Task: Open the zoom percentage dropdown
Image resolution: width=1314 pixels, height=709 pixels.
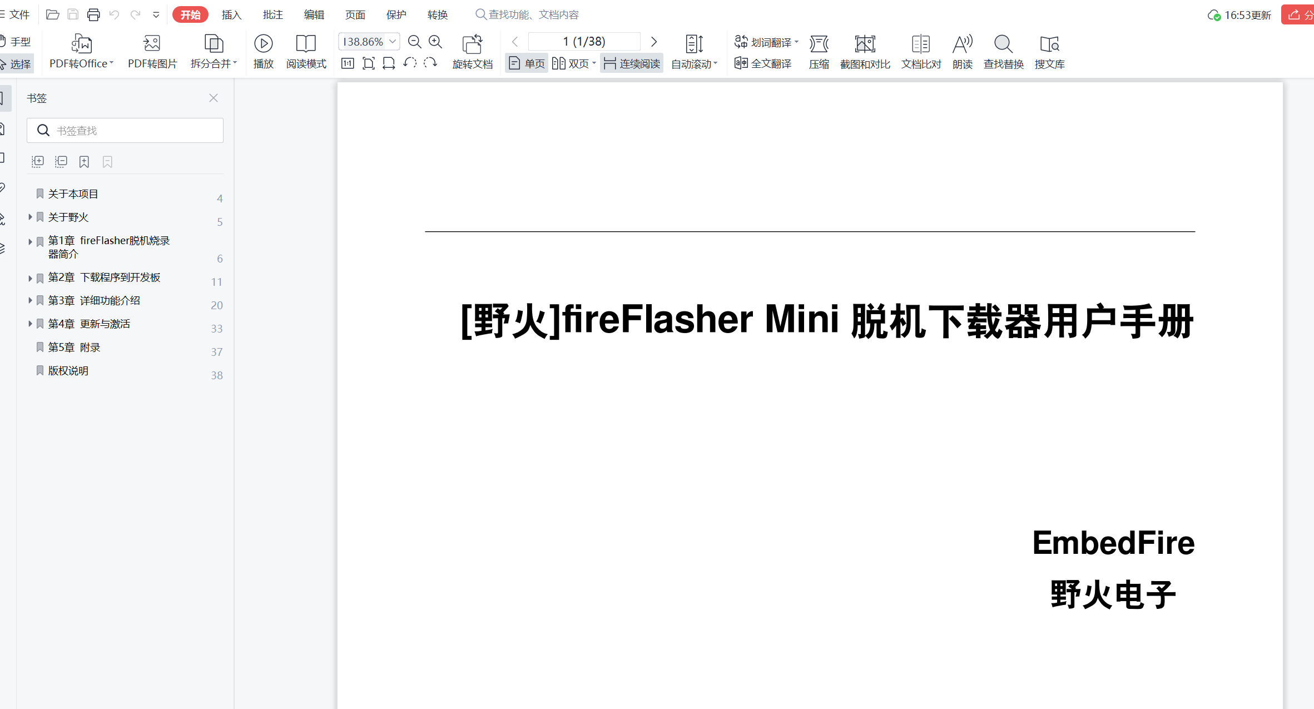Action: pos(392,42)
